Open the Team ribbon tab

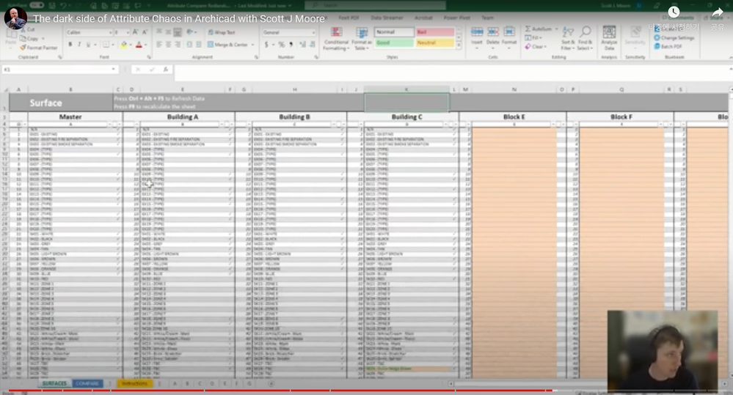pyautogui.click(x=488, y=18)
